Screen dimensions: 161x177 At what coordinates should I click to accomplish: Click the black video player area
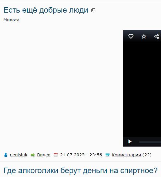pyautogui.click(x=142, y=88)
